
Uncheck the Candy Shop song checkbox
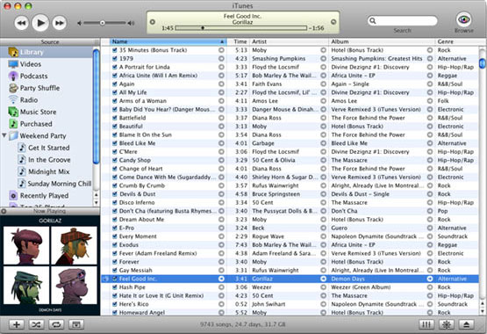pos(115,160)
